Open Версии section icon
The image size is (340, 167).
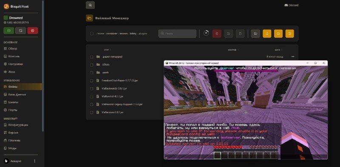6,133
